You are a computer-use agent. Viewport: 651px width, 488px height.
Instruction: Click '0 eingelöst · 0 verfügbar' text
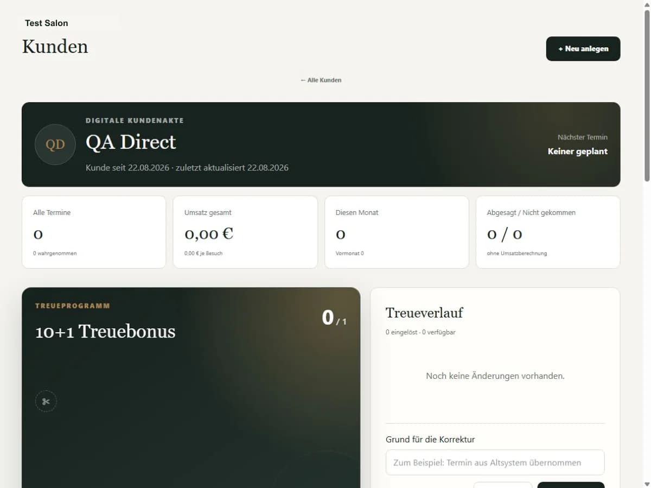click(420, 332)
